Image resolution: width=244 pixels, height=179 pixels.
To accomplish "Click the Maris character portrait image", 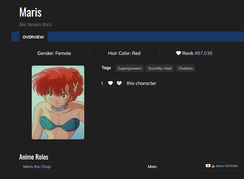I will [x=58, y=102].
